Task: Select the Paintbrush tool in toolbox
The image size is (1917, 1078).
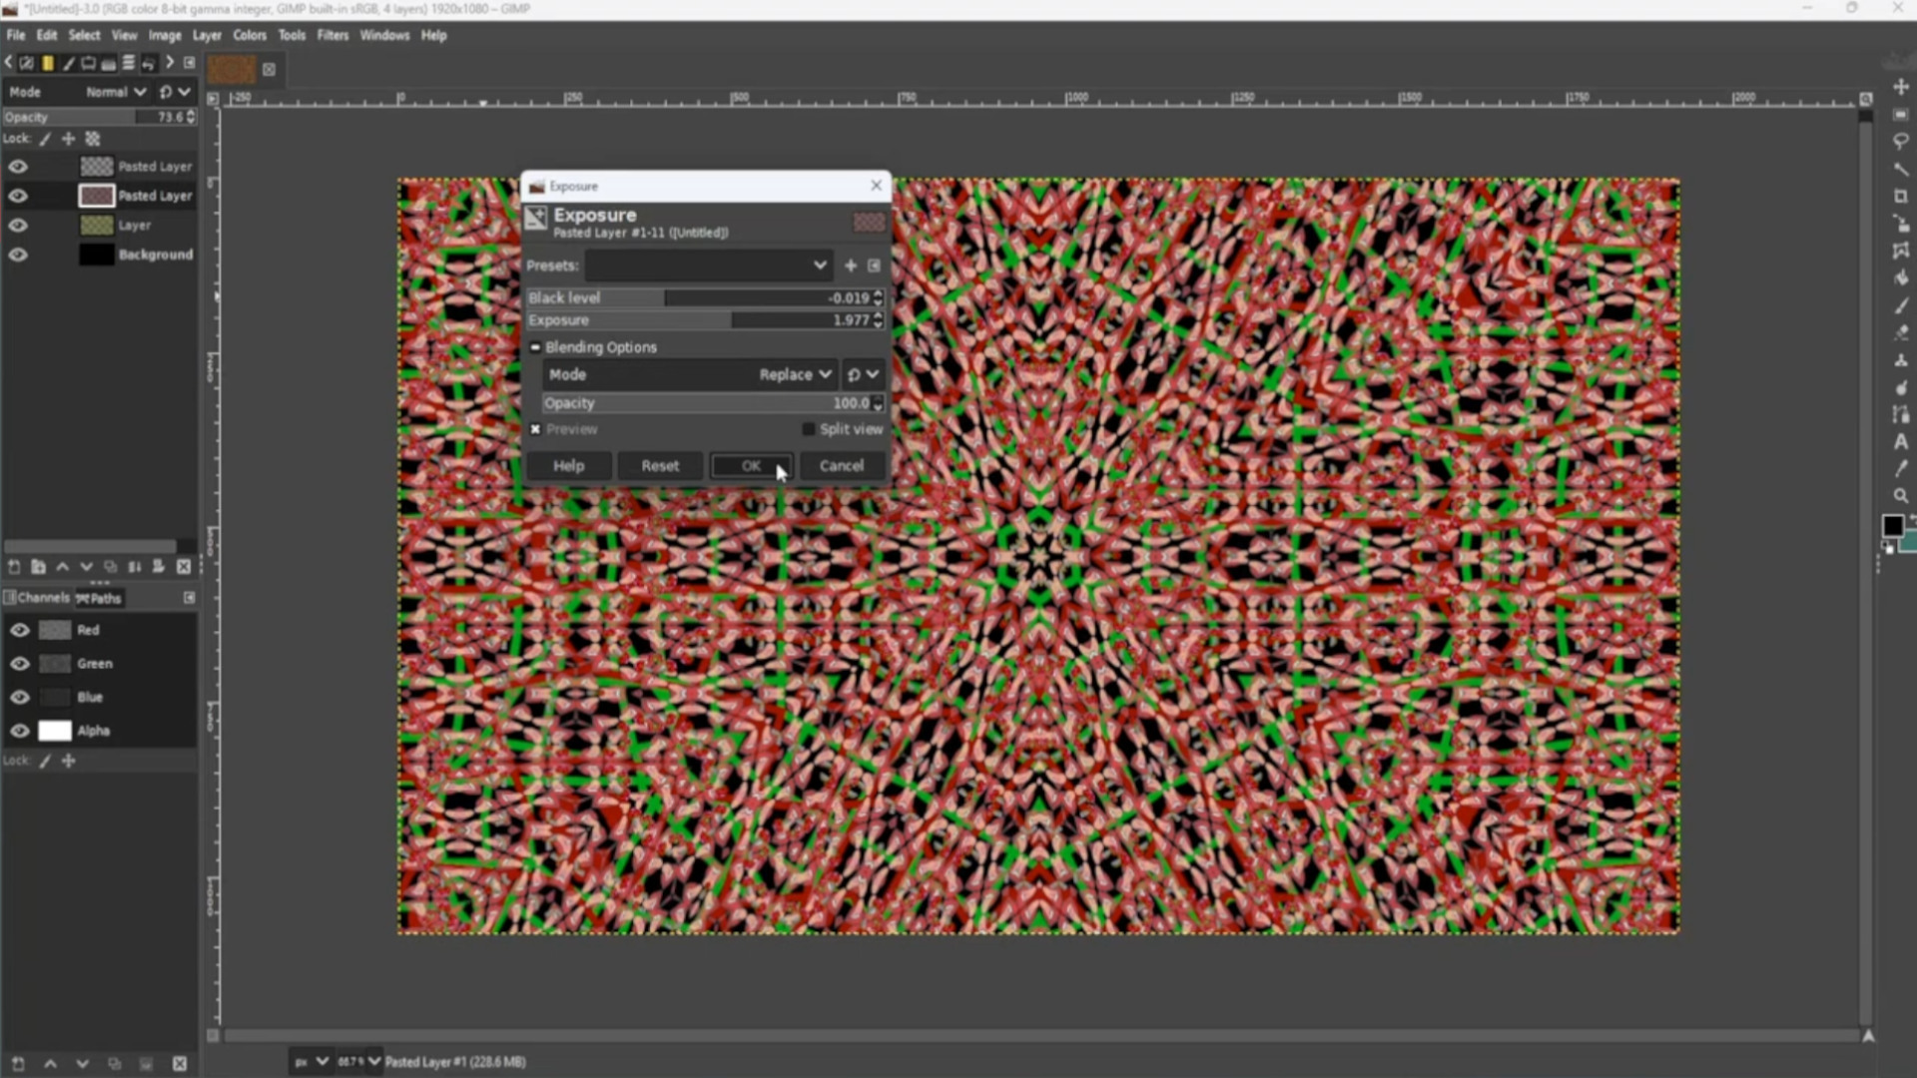Action: 1900,305
